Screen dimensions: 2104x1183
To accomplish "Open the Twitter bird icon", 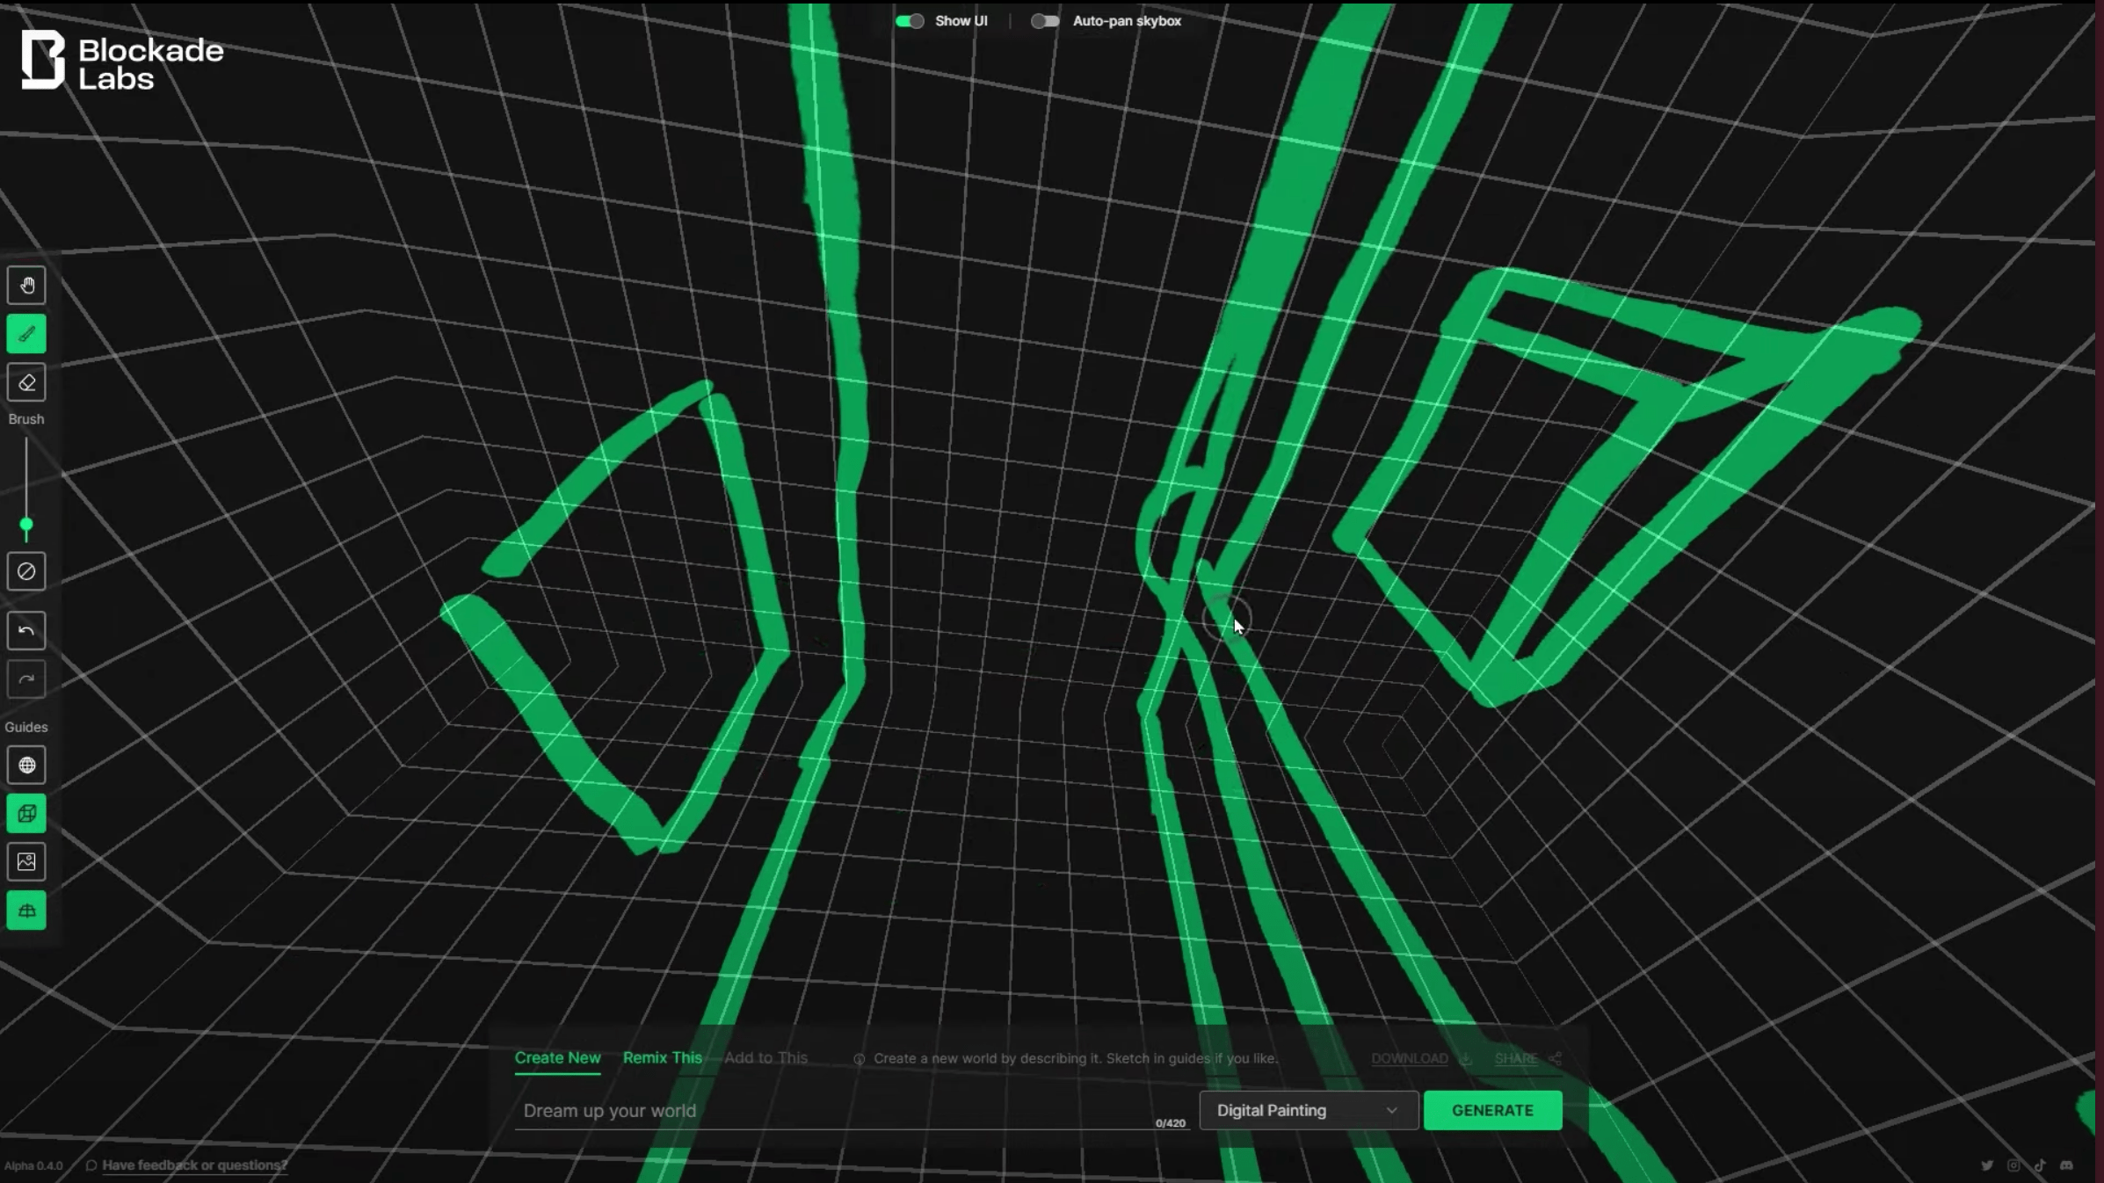I will [1987, 1165].
